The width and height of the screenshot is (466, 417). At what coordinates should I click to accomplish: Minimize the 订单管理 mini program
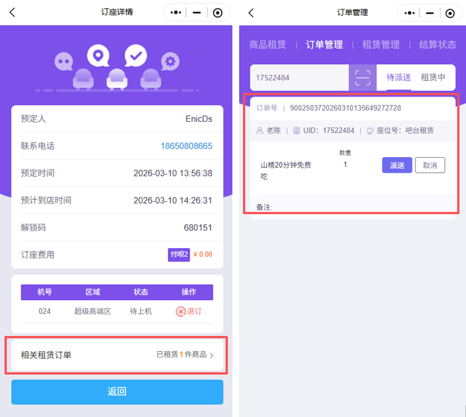(x=430, y=13)
